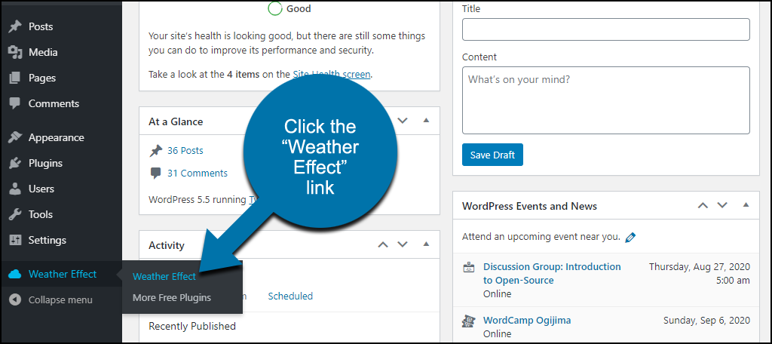Click the Pages icon in sidebar
Viewport: 772px width, 344px height.
coord(15,78)
